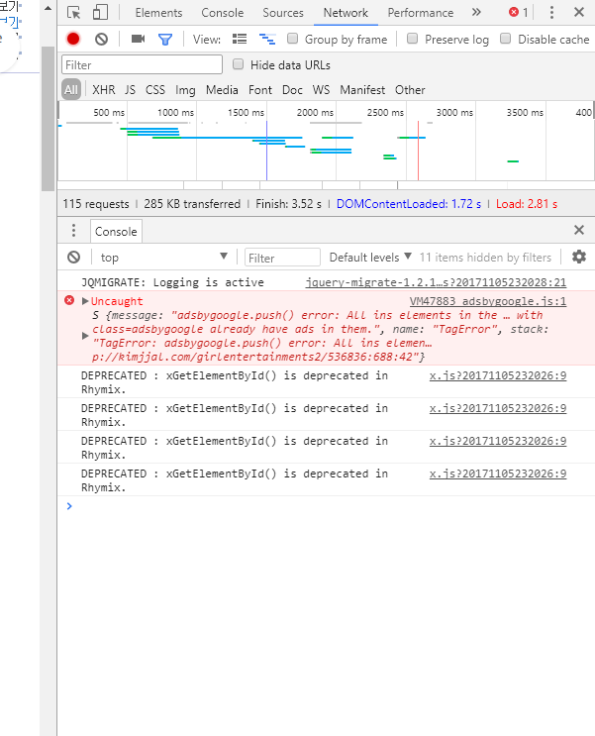The height and width of the screenshot is (736, 595).
Task: Switch to the Sources tab
Action: [x=283, y=13]
